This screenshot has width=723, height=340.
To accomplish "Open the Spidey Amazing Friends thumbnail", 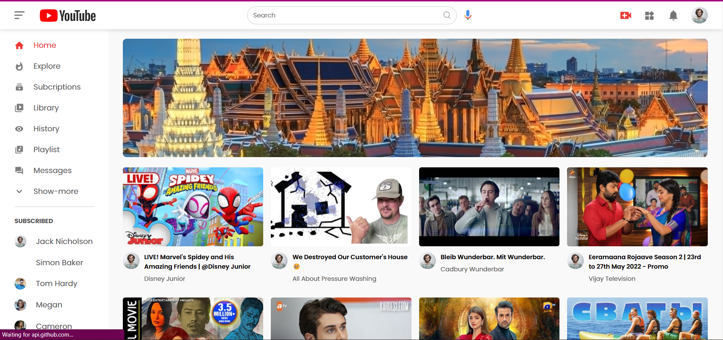I will pyautogui.click(x=193, y=207).
